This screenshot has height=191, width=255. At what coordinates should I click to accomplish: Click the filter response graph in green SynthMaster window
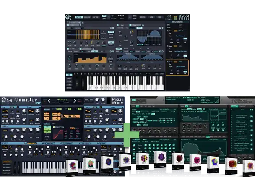195,117
